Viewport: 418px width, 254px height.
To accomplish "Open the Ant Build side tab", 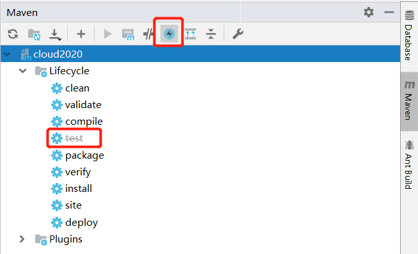I will [409, 164].
